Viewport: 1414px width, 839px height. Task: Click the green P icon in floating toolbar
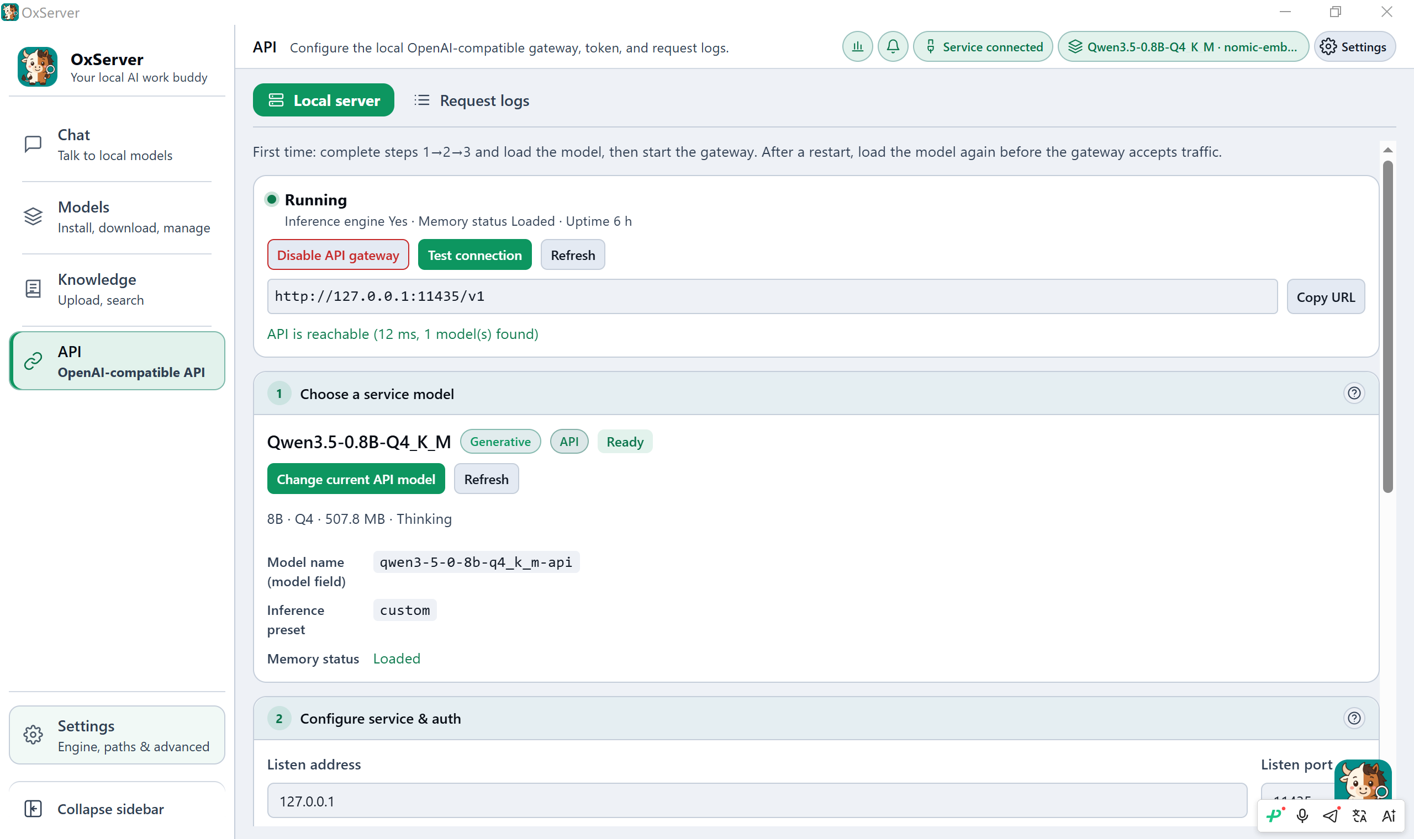1275,815
